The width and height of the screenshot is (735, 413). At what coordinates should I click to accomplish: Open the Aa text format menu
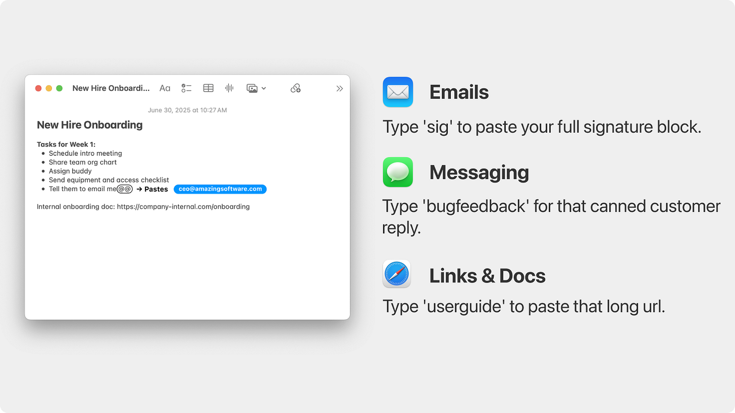(165, 88)
